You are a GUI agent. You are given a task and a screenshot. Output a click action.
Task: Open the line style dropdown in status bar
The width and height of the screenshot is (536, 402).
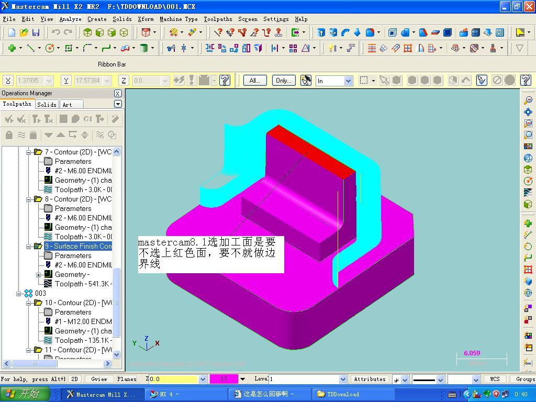coord(441,379)
